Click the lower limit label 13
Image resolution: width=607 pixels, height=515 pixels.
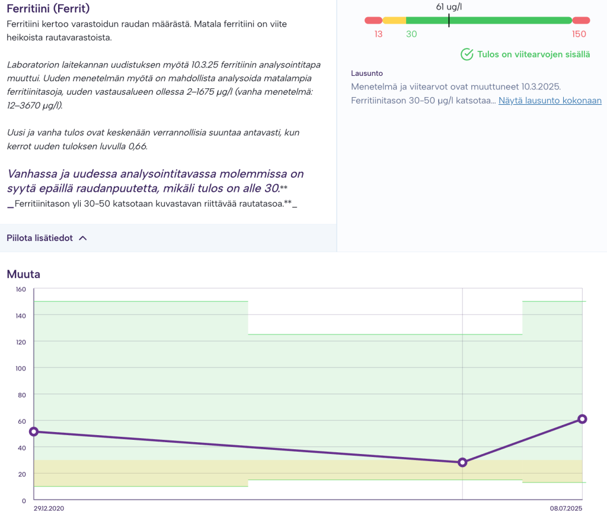(378, 34)
